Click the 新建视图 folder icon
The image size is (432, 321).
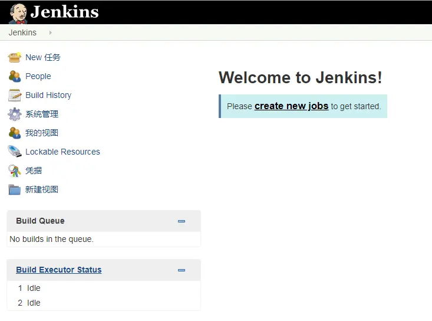click(15, 189)
